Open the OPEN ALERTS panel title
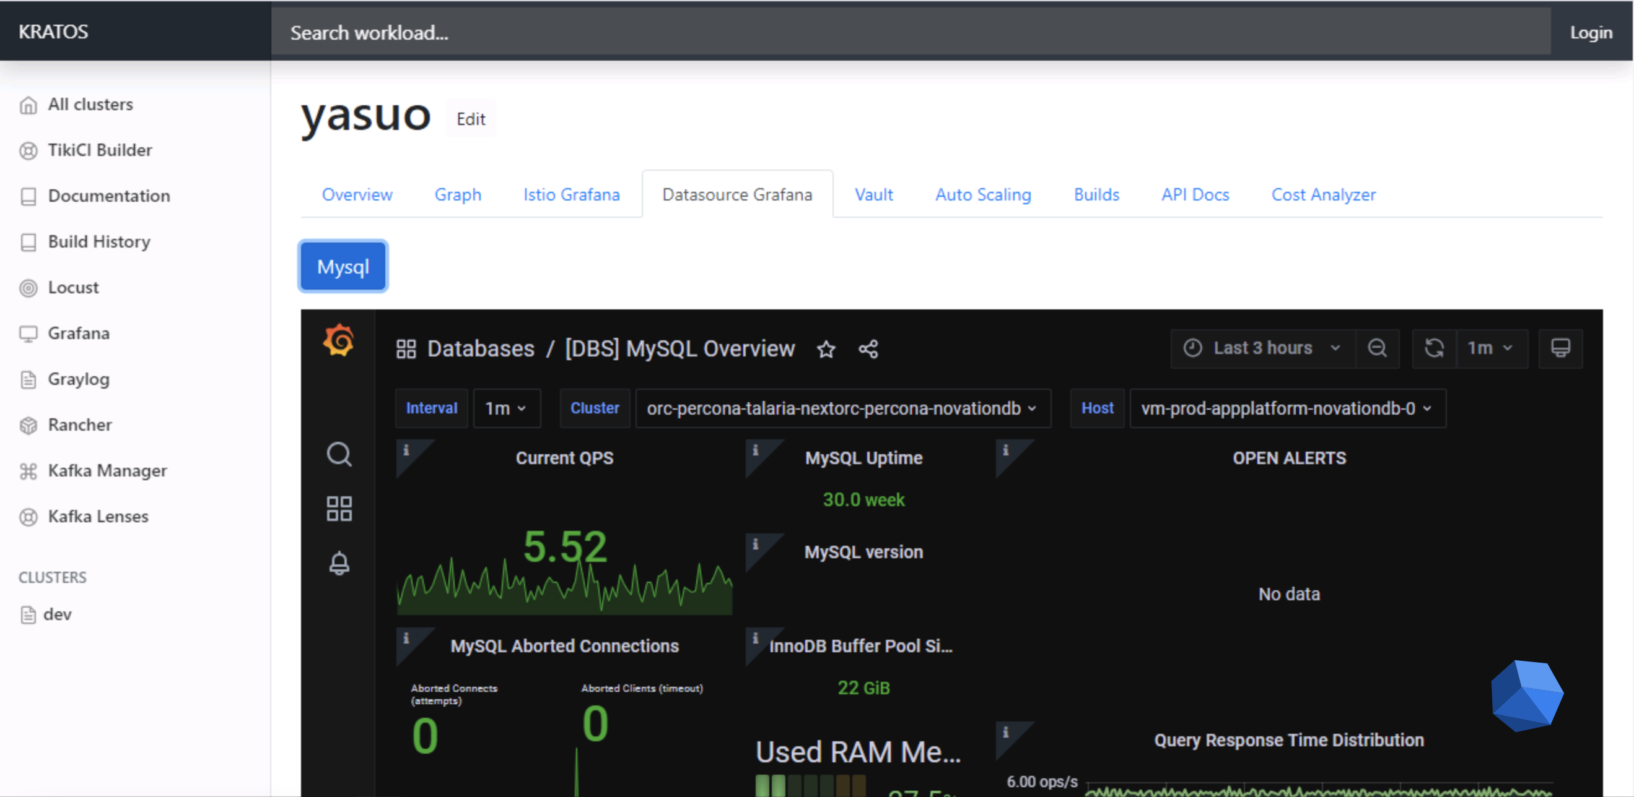 point(1289,458)
